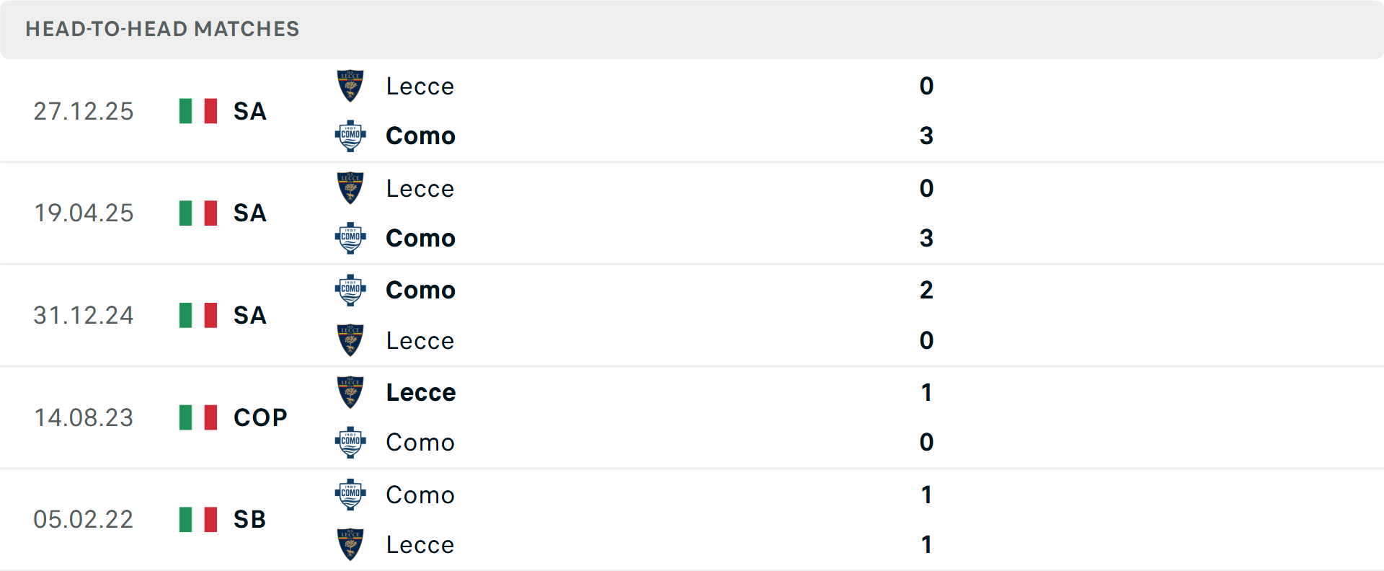The width and height of the screenshot is (1384, 571).
Task: Click the Como badge from the 19.04.25 fixture
Action: pos(350,238)
